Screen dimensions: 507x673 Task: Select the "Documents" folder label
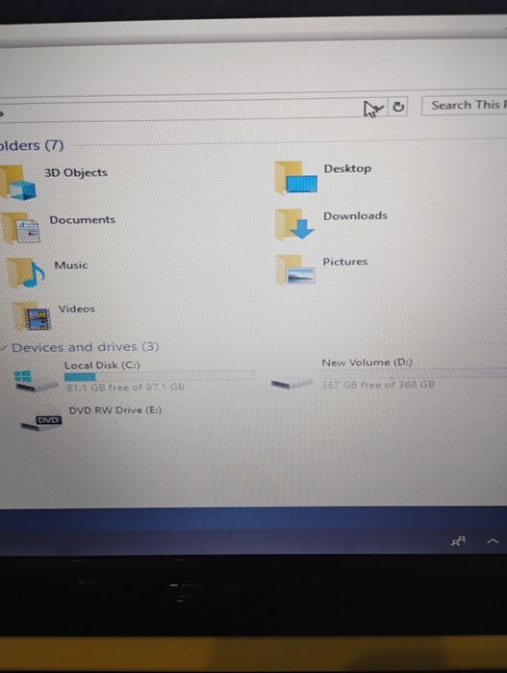pyautogui.click(x=82, y=220)
